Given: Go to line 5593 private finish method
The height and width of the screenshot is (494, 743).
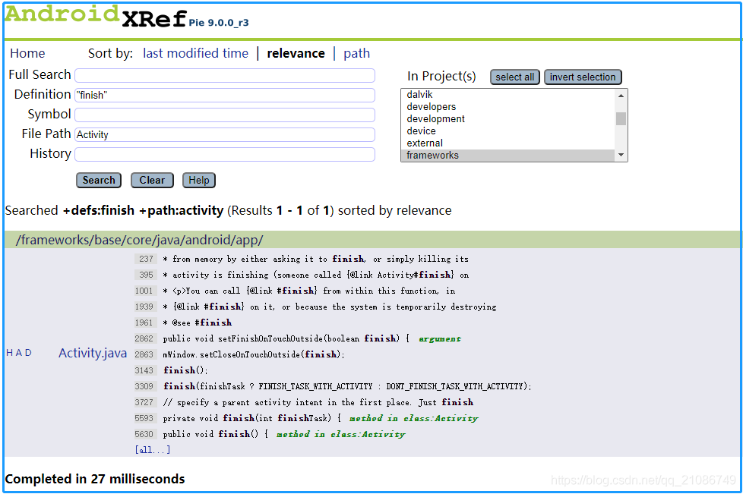Looking at the screenshot, I should pyautogui.click(x=239, y=418).
